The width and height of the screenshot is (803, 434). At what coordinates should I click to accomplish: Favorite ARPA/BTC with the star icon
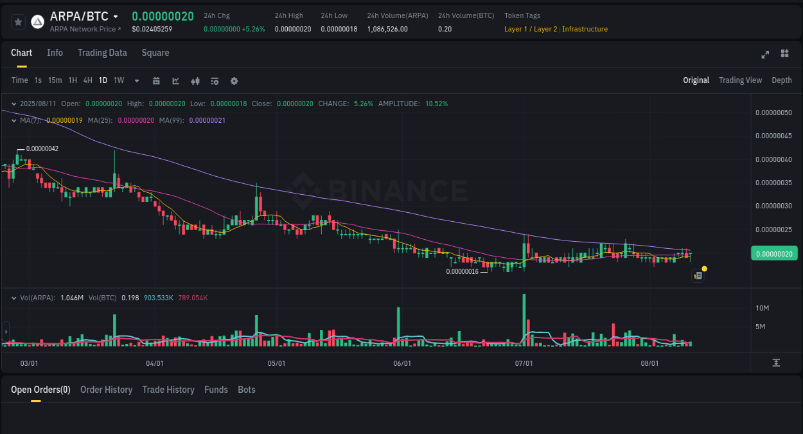(x=18, y=21)
